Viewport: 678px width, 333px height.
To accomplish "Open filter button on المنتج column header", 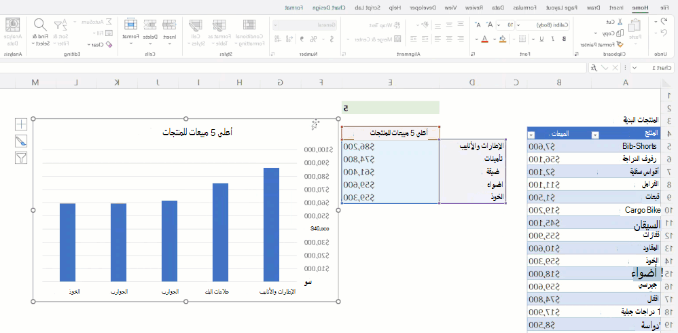I will 595,135.
